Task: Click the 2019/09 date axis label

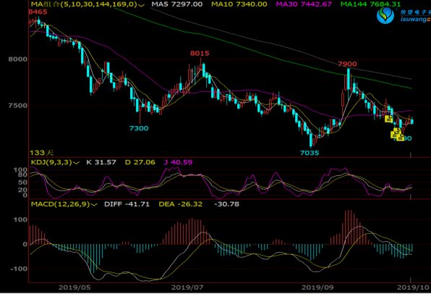Action: click(317, 287)
